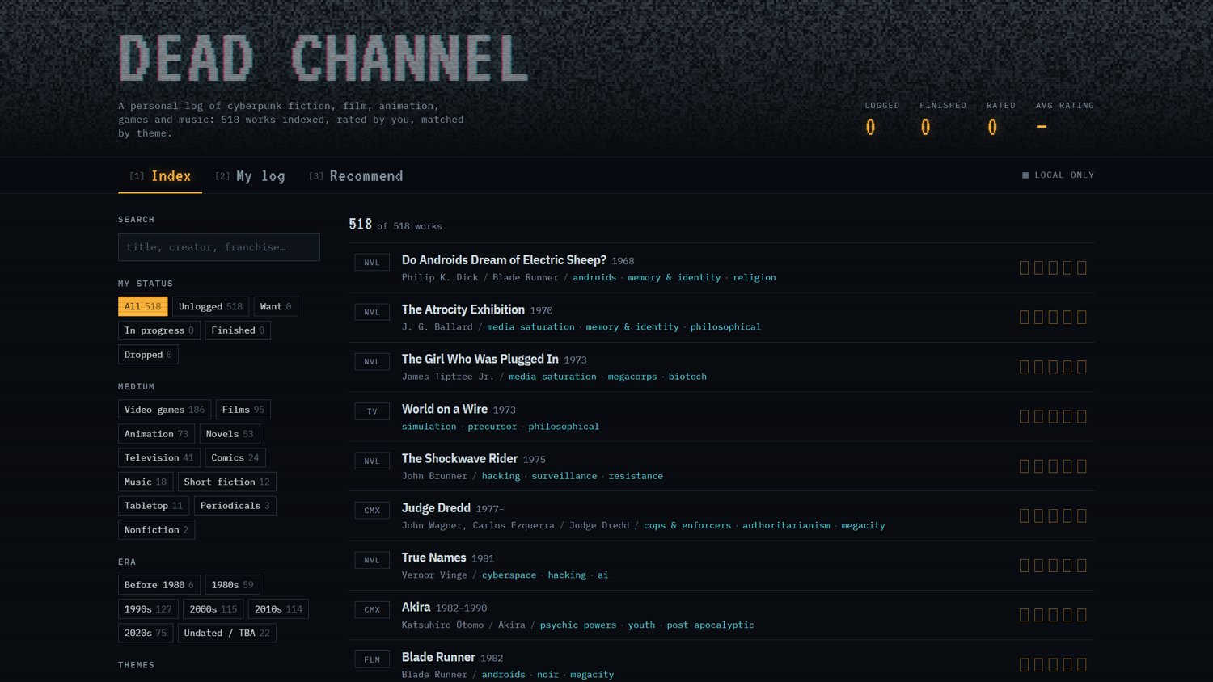
Task: Show Undated / TBA works
Action: tap(227, 633)
